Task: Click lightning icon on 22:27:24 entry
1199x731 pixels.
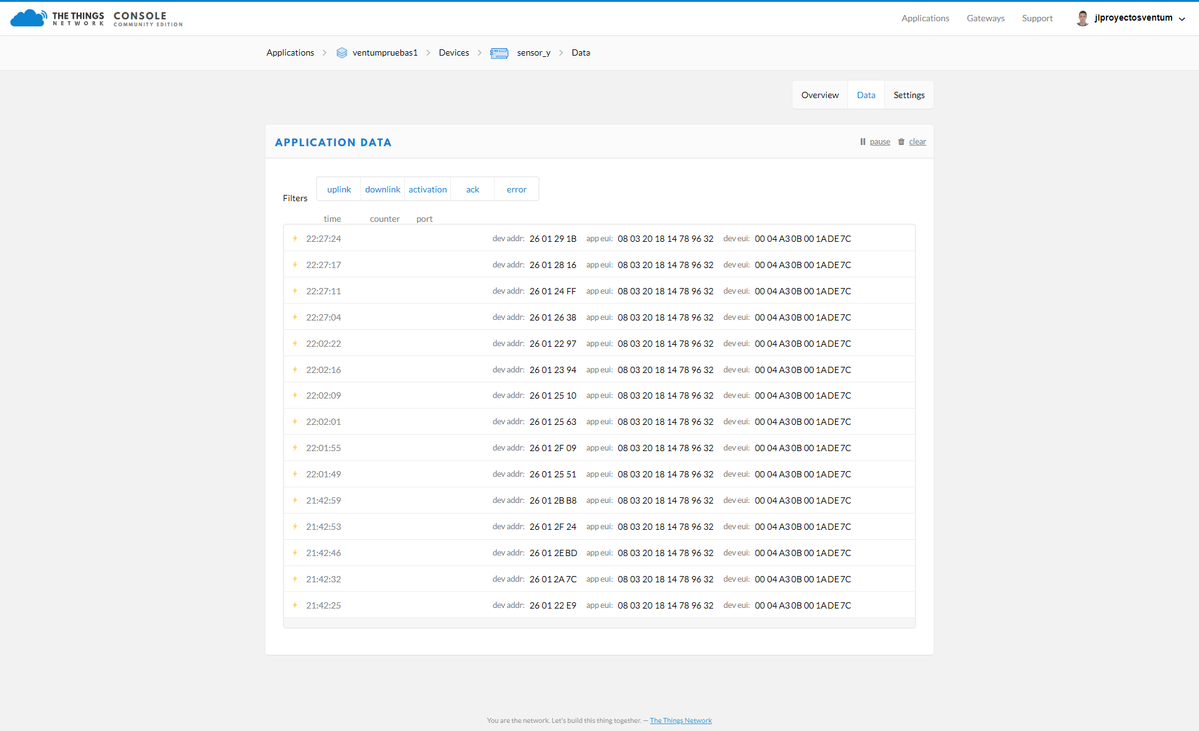Action: 295,239
